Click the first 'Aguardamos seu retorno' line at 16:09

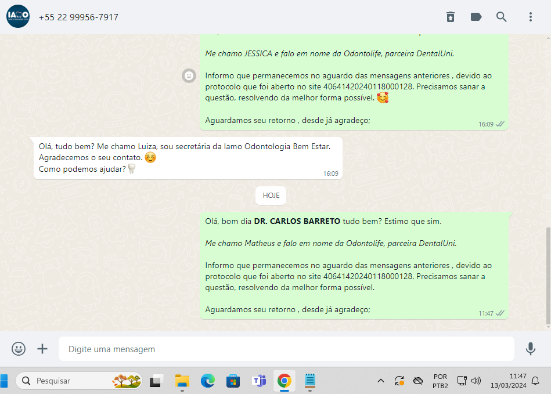[288, 121]
